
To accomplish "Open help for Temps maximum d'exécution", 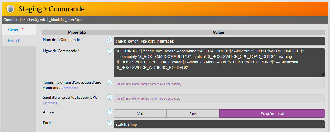I will click(x=110, y=82).
